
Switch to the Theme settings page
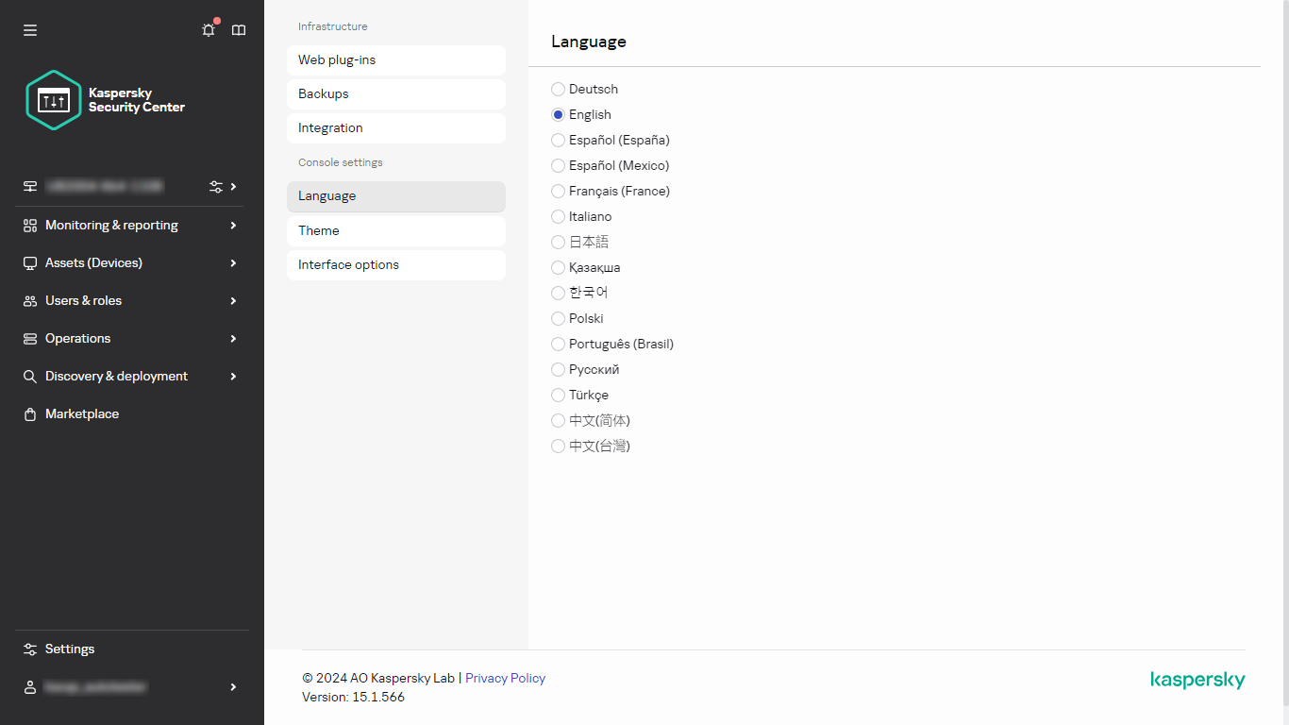pos(395,230)
